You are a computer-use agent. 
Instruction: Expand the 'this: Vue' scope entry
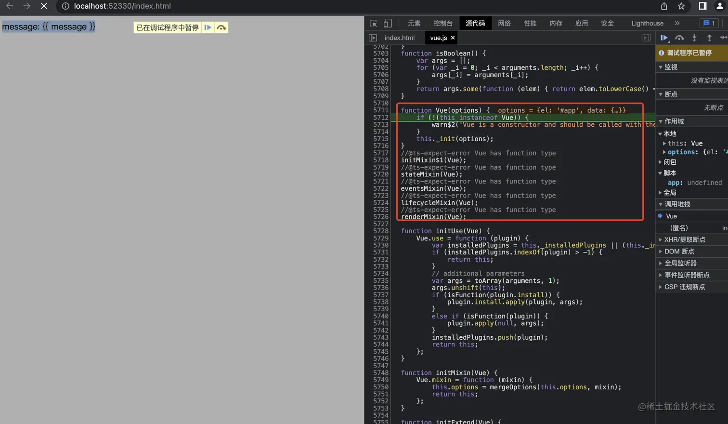(x=664, y=143)
